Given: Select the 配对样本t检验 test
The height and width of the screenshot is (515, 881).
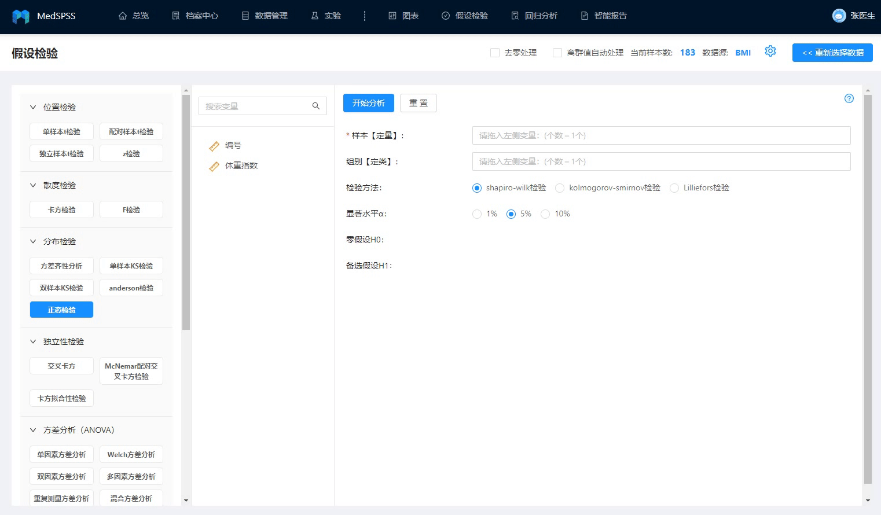Looking at the screenshot, I should point(131,131).
